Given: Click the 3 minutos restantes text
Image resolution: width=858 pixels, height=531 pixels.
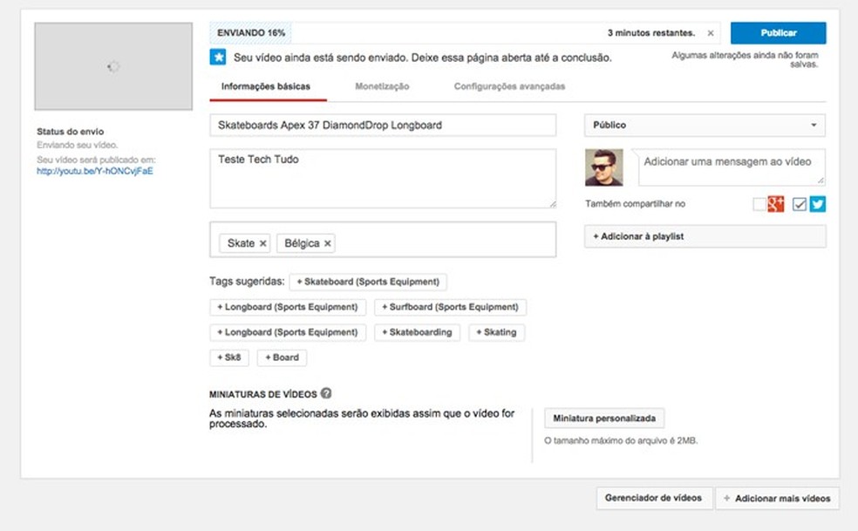Looking at the screenshot, I should click(651, 33).
